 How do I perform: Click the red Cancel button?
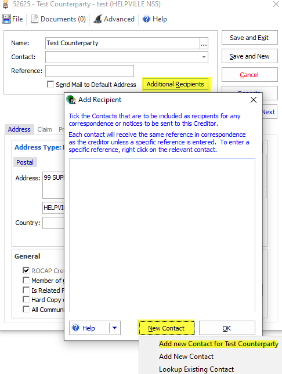(250, 75)
